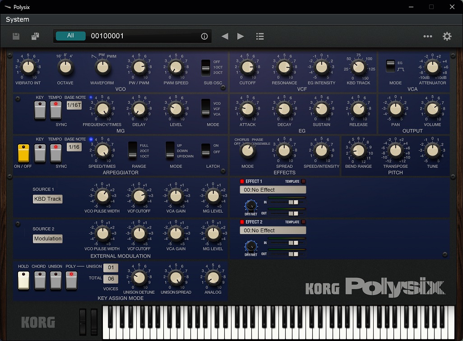Click the OUTPUT PAN knob
This screenshot has width=463, height=341.
coord(396,109)
